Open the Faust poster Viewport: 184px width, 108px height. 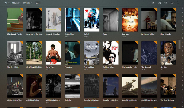tap(111, 20)
